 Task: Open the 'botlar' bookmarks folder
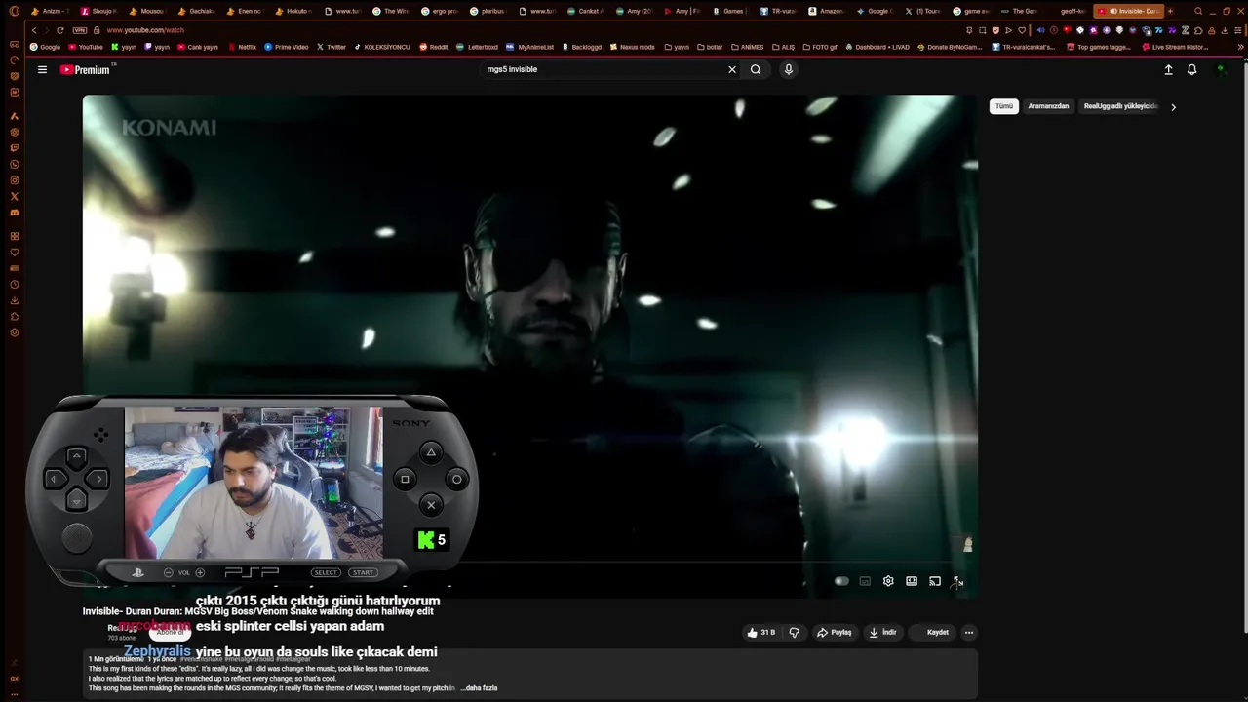[709, 47]
